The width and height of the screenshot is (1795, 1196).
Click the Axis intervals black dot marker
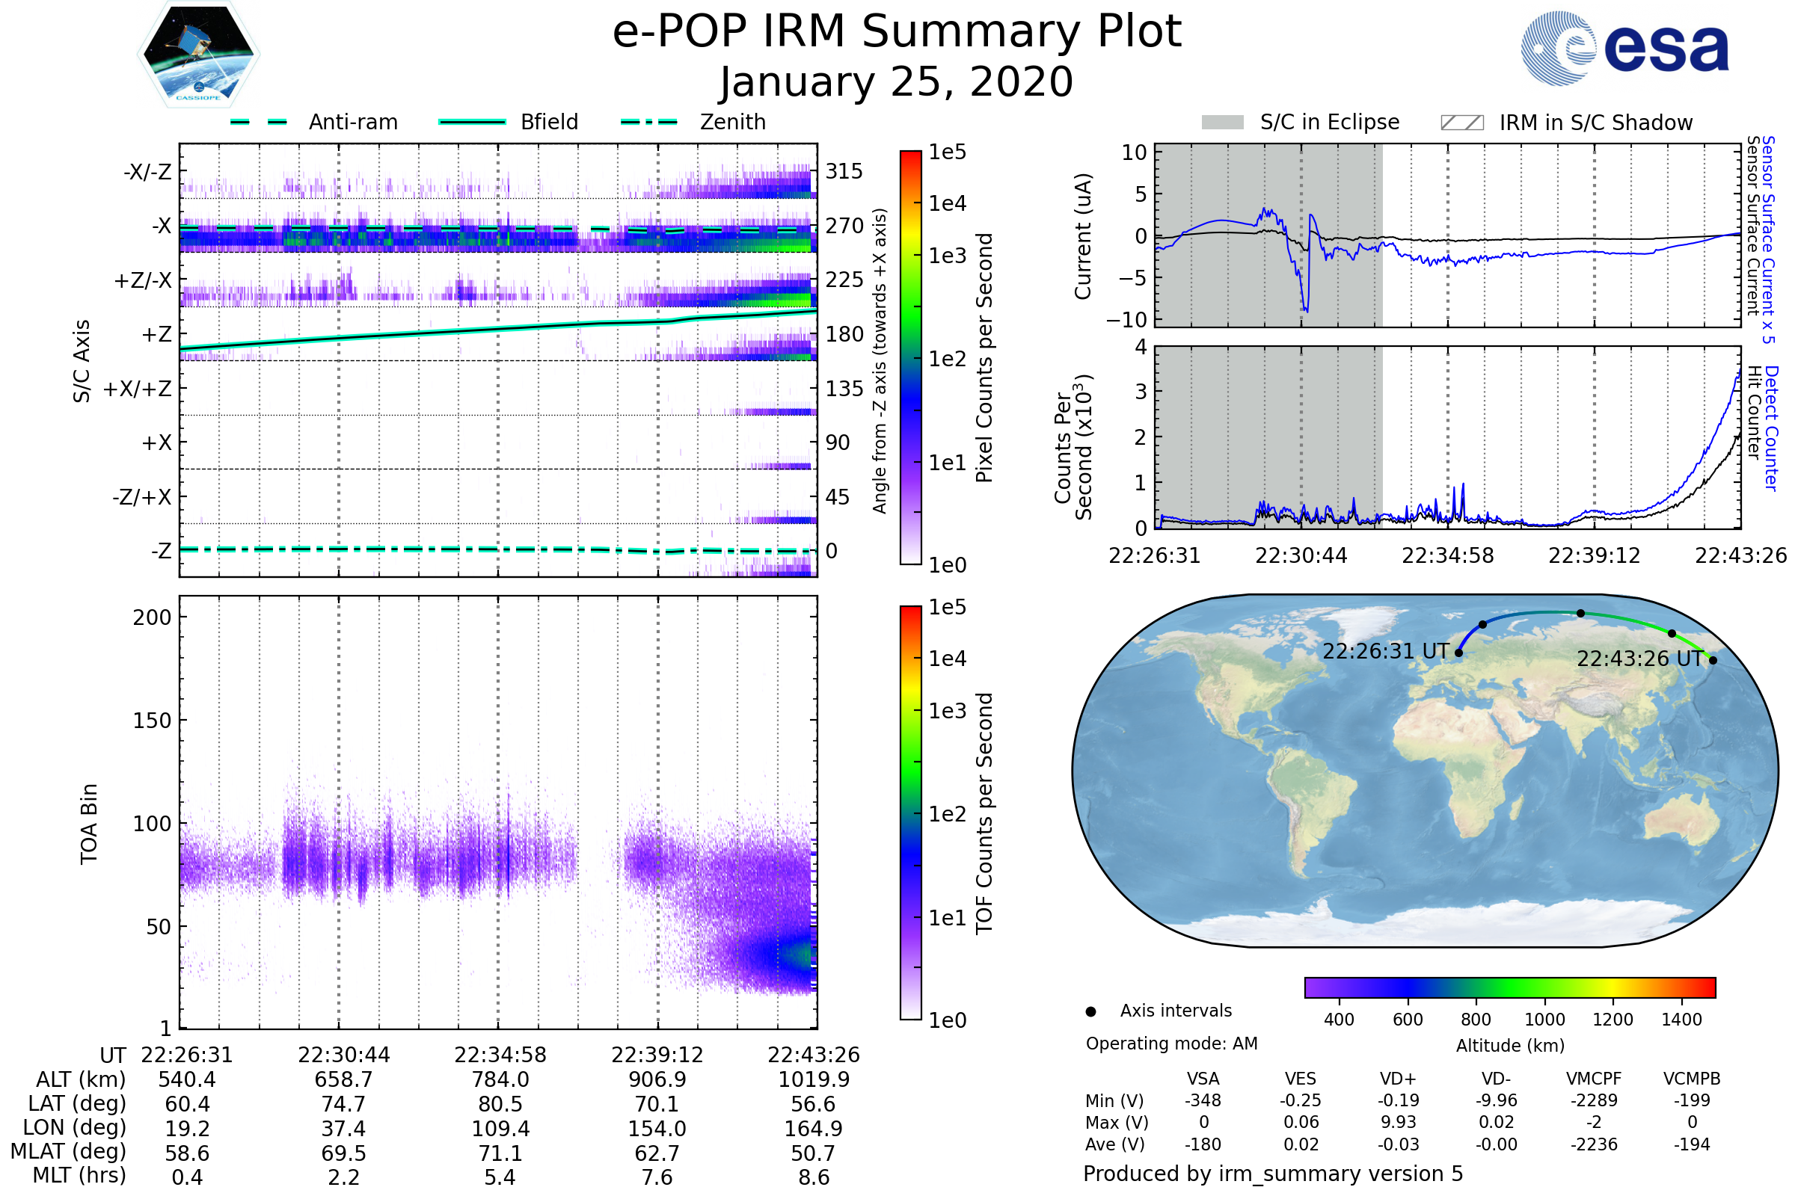tap(1090, 1012)
